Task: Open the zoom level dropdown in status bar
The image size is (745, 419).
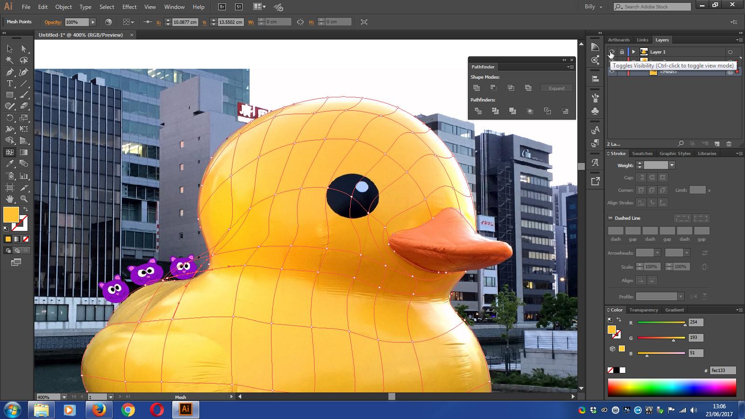Action: [x=64, y=397]
